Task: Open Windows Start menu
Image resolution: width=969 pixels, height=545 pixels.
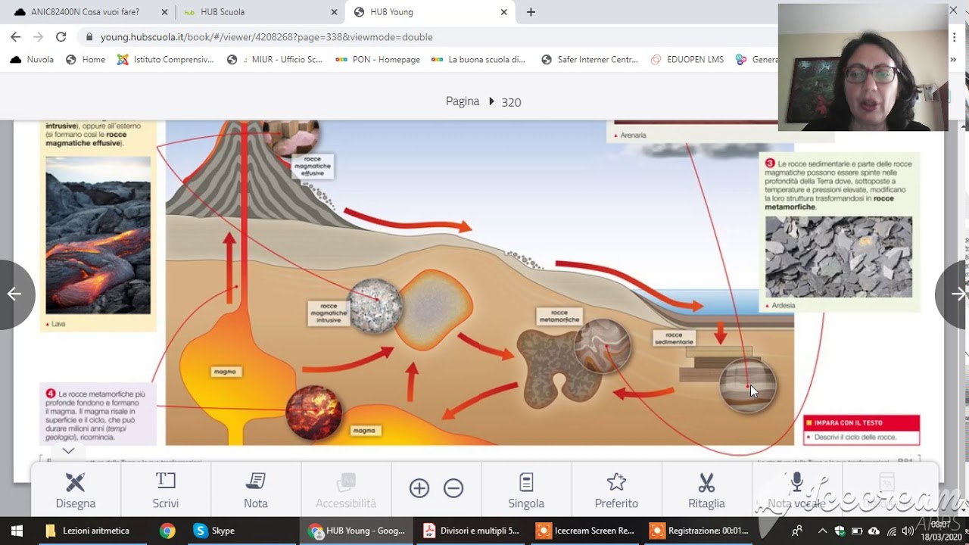Action: [x=17, y=531]
